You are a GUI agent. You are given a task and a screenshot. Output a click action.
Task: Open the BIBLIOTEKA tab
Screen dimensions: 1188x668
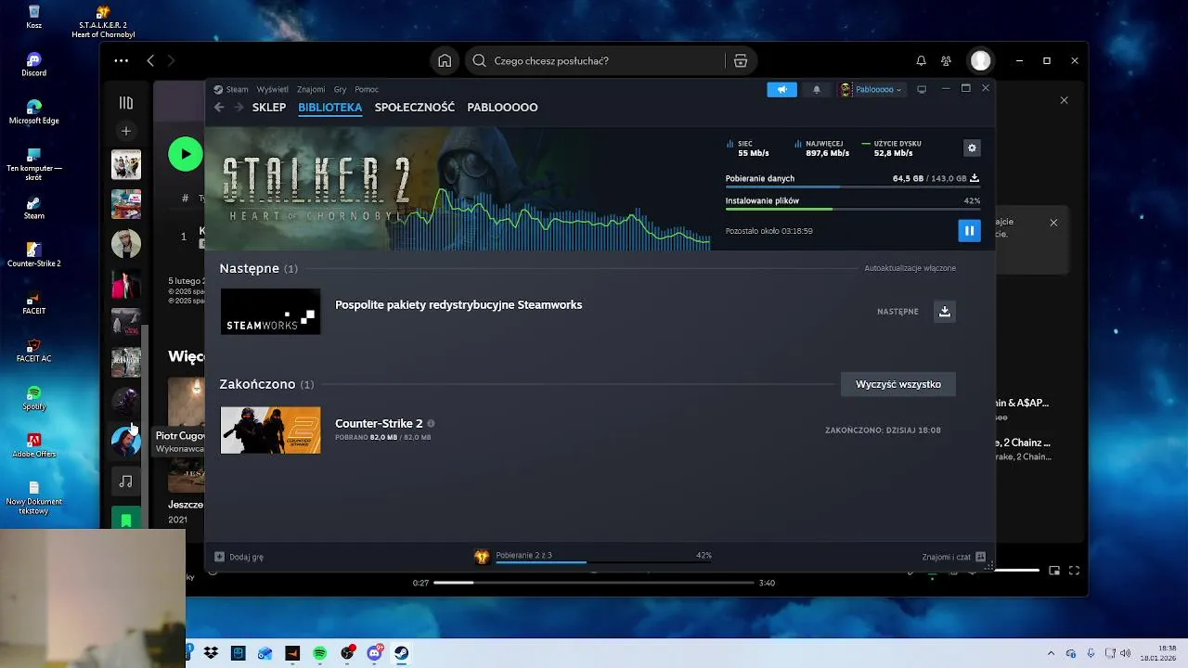tap(330, 108)
